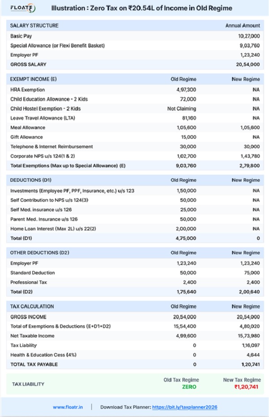Open the bit.ly/taxplanner2026 download link
Viewport: 269px width, 417px height.
point(185,407)
